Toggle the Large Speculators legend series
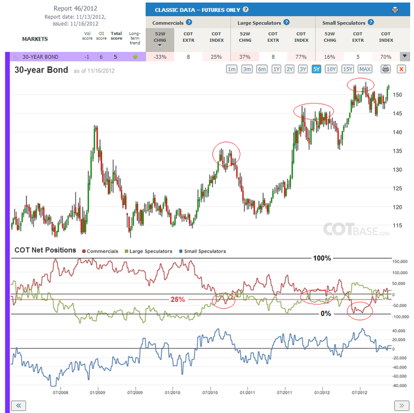Viewport: 414px width, 413px height. point(148,251)
